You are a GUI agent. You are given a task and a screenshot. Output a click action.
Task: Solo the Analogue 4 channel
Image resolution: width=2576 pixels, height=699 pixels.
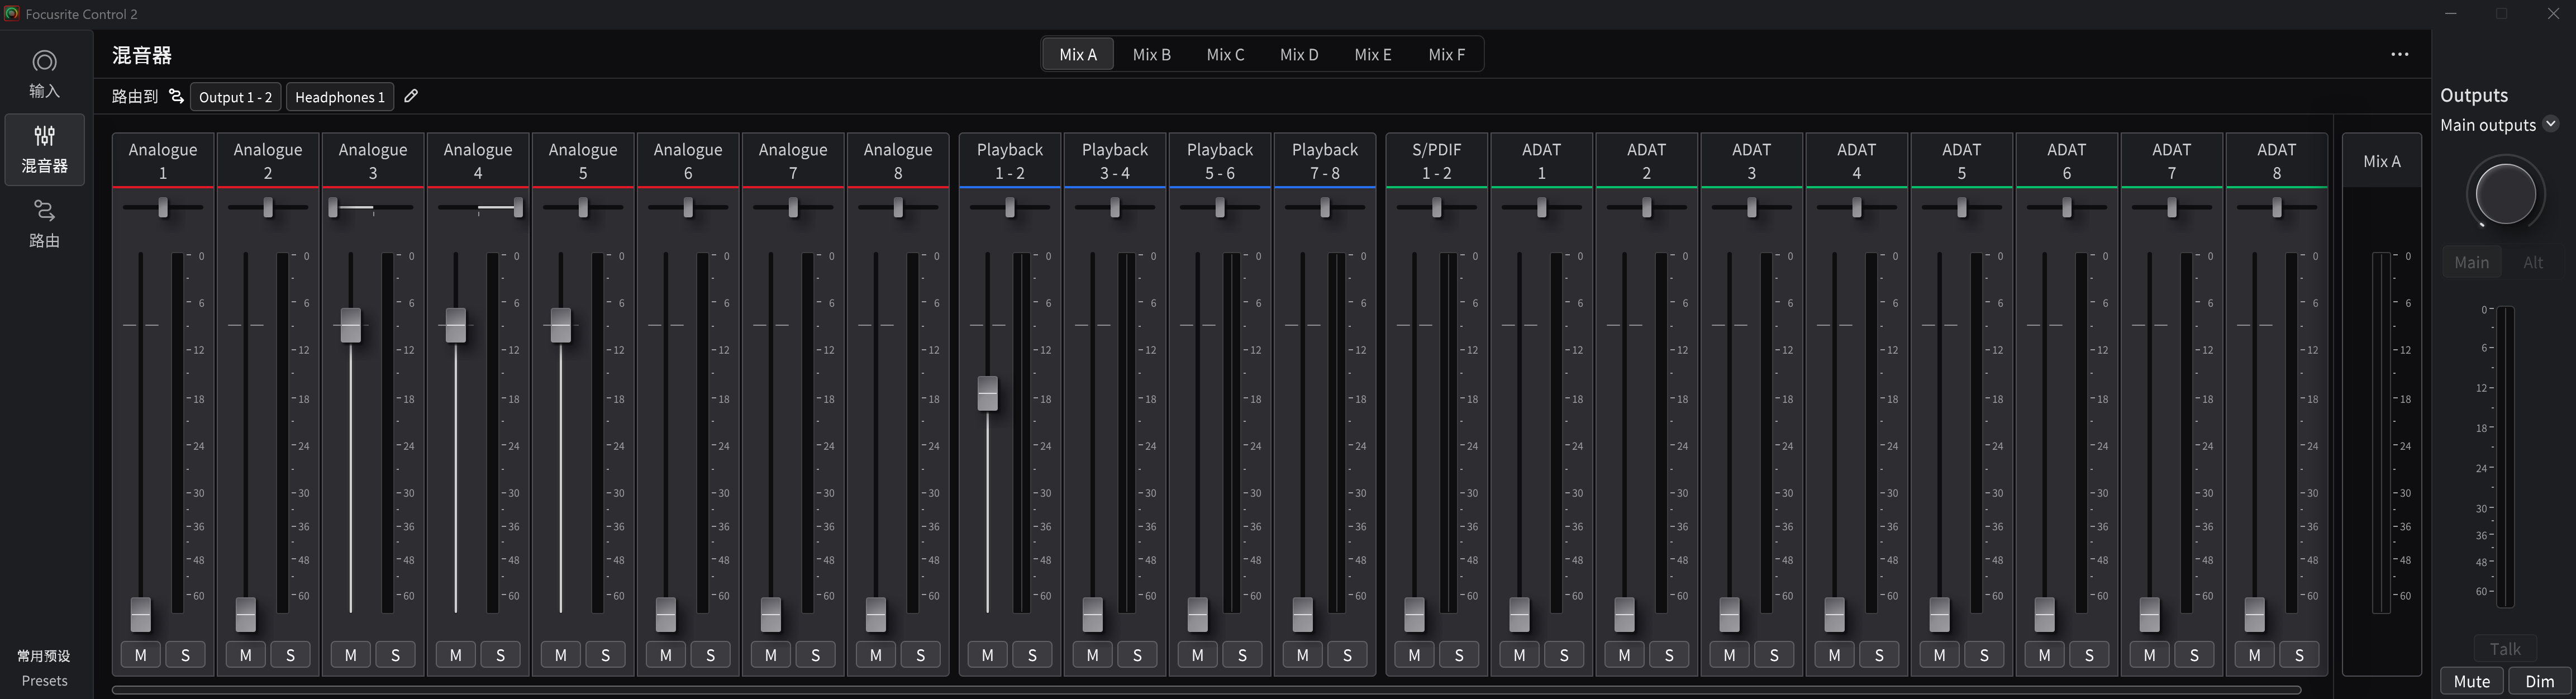(x=500, y=655)
